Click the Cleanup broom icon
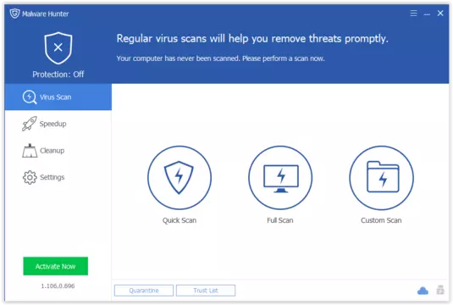 pos(30,150)
